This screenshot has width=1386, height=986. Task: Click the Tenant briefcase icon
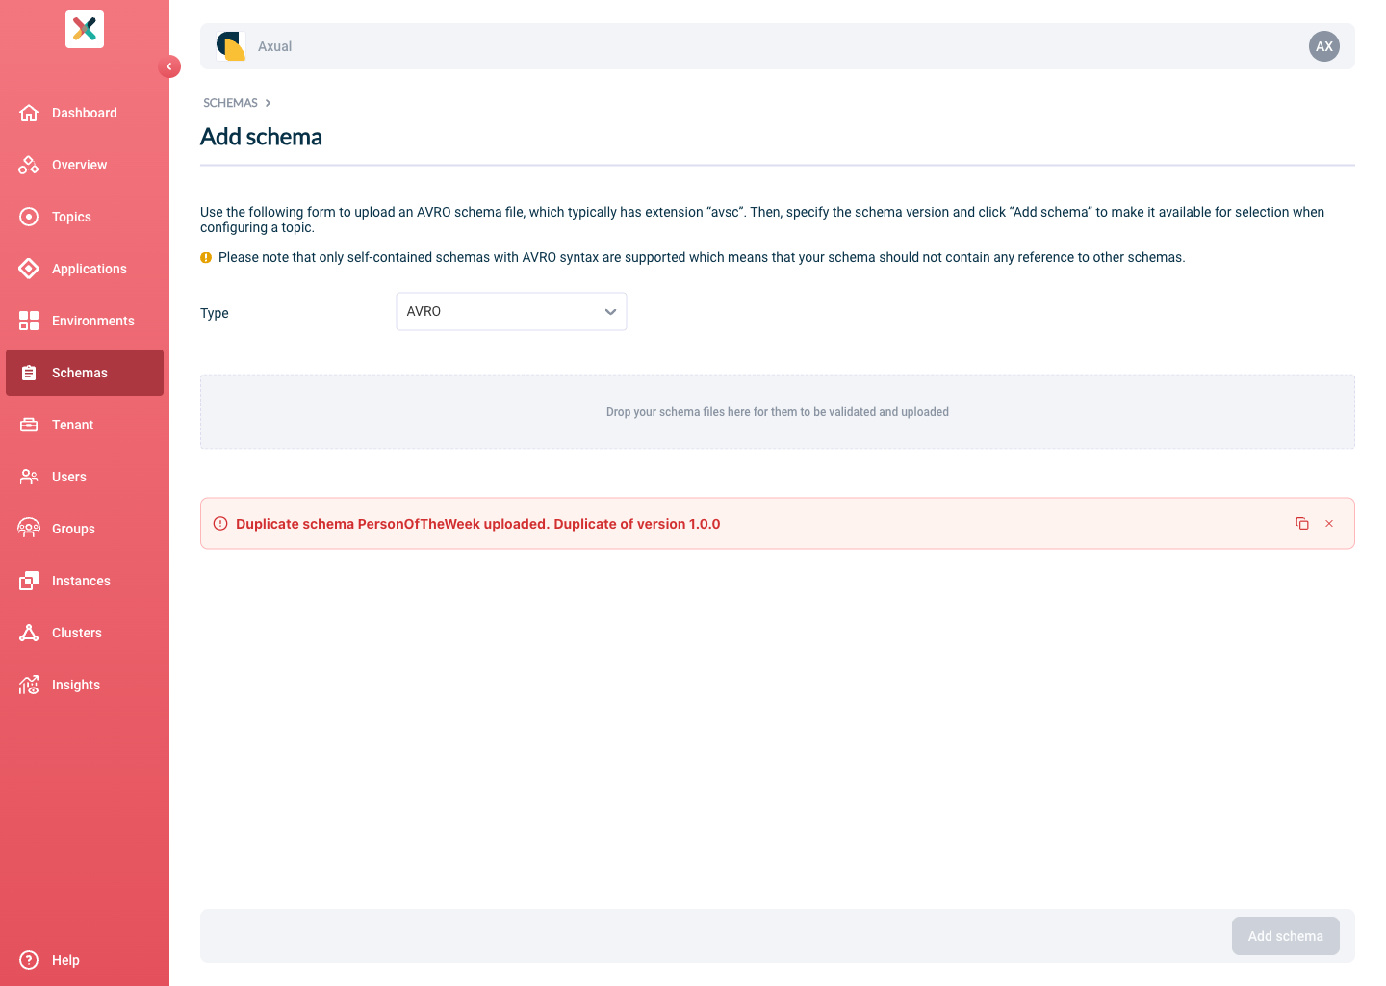point(29,425)
